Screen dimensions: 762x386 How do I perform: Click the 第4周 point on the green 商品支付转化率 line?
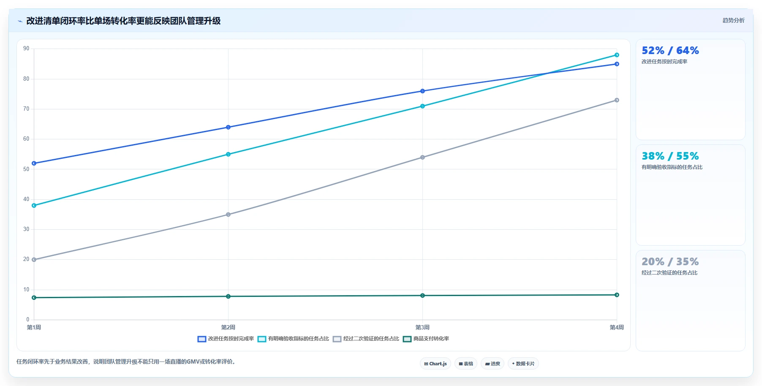tap(617, 295)
